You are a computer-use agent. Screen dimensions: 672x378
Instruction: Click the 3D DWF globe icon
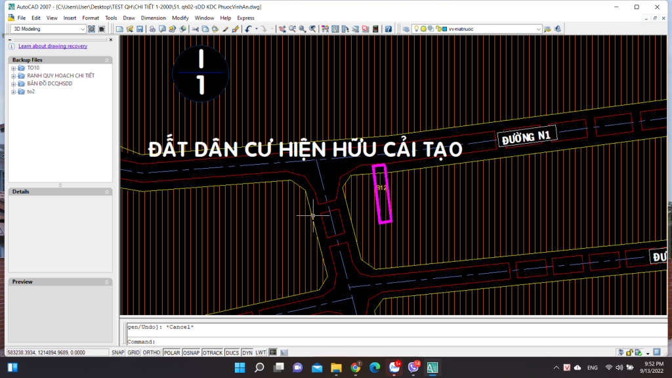coord(183,29)
